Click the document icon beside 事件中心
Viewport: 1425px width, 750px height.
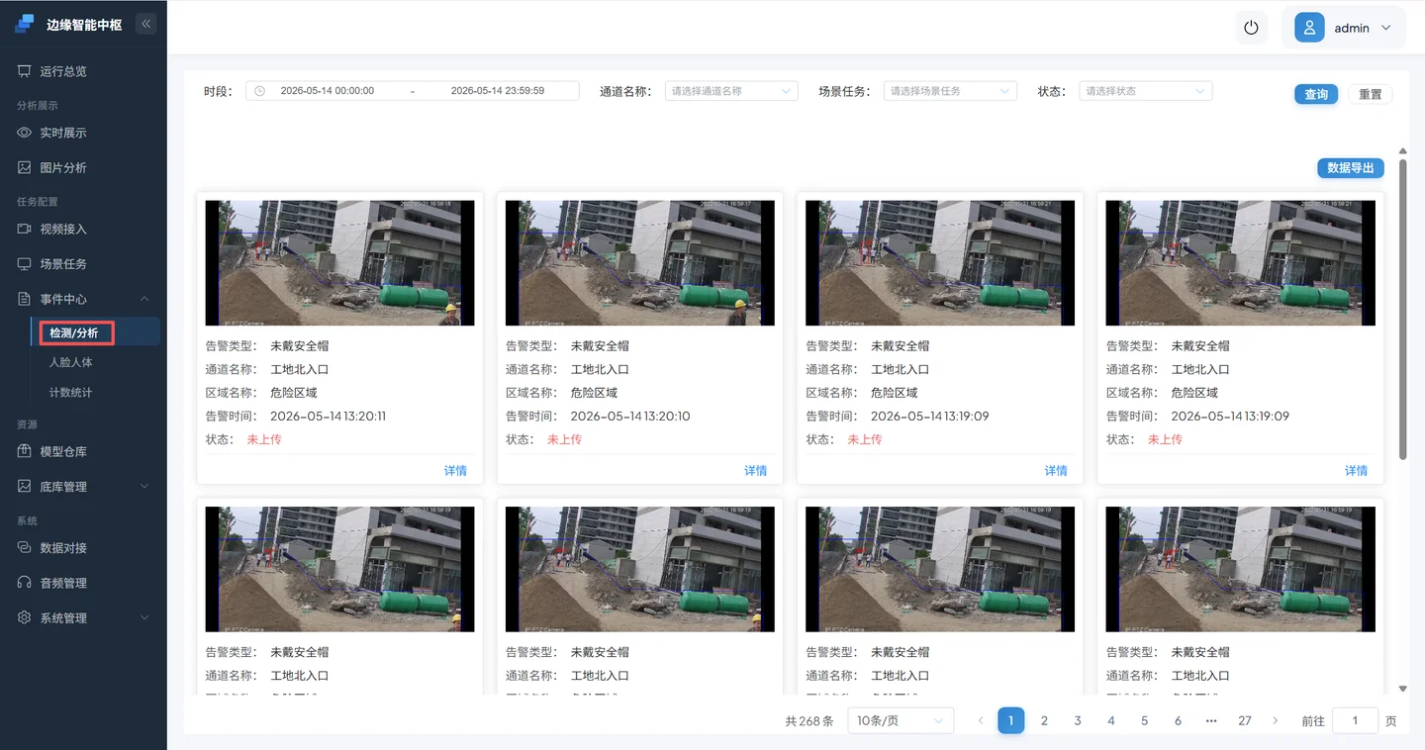tap(25, 299)
